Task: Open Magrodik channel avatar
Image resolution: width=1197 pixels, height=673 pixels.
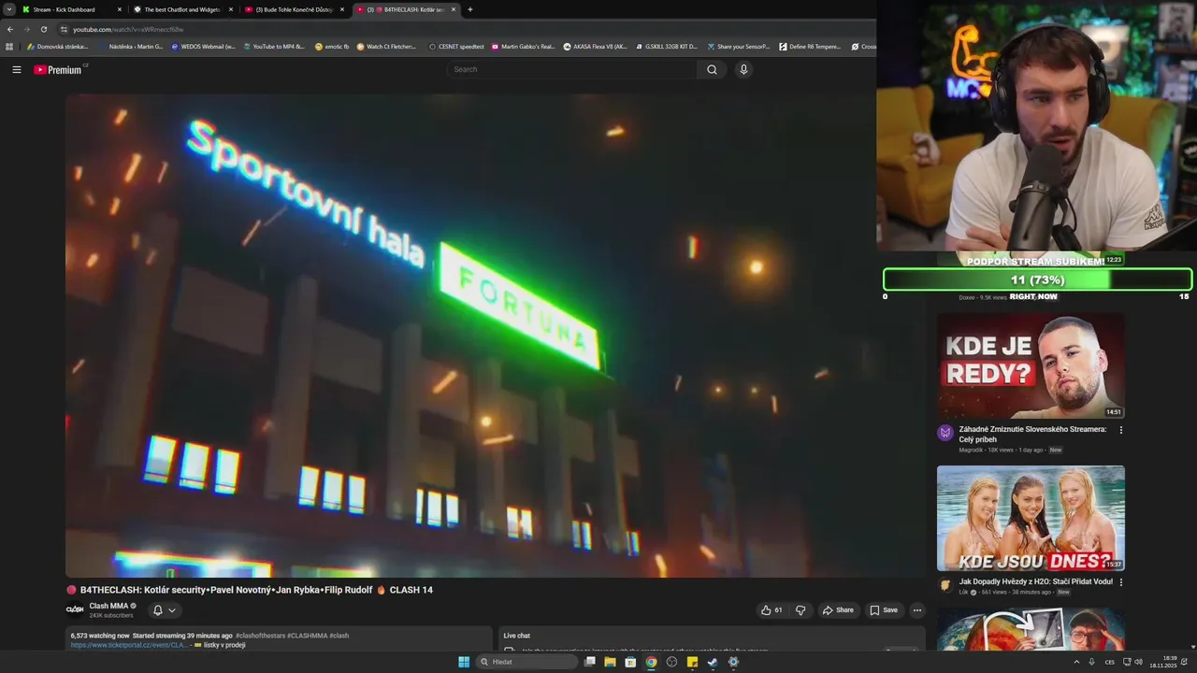Action: (945, 433)
